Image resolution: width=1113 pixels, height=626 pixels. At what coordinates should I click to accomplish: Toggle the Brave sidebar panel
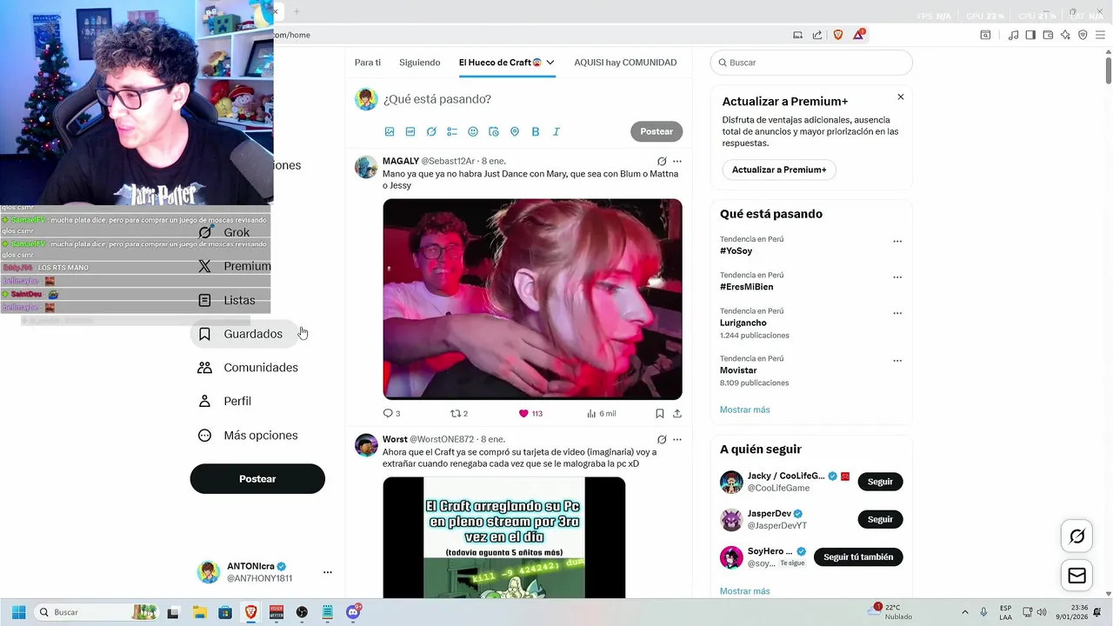tap(1030, 35)
